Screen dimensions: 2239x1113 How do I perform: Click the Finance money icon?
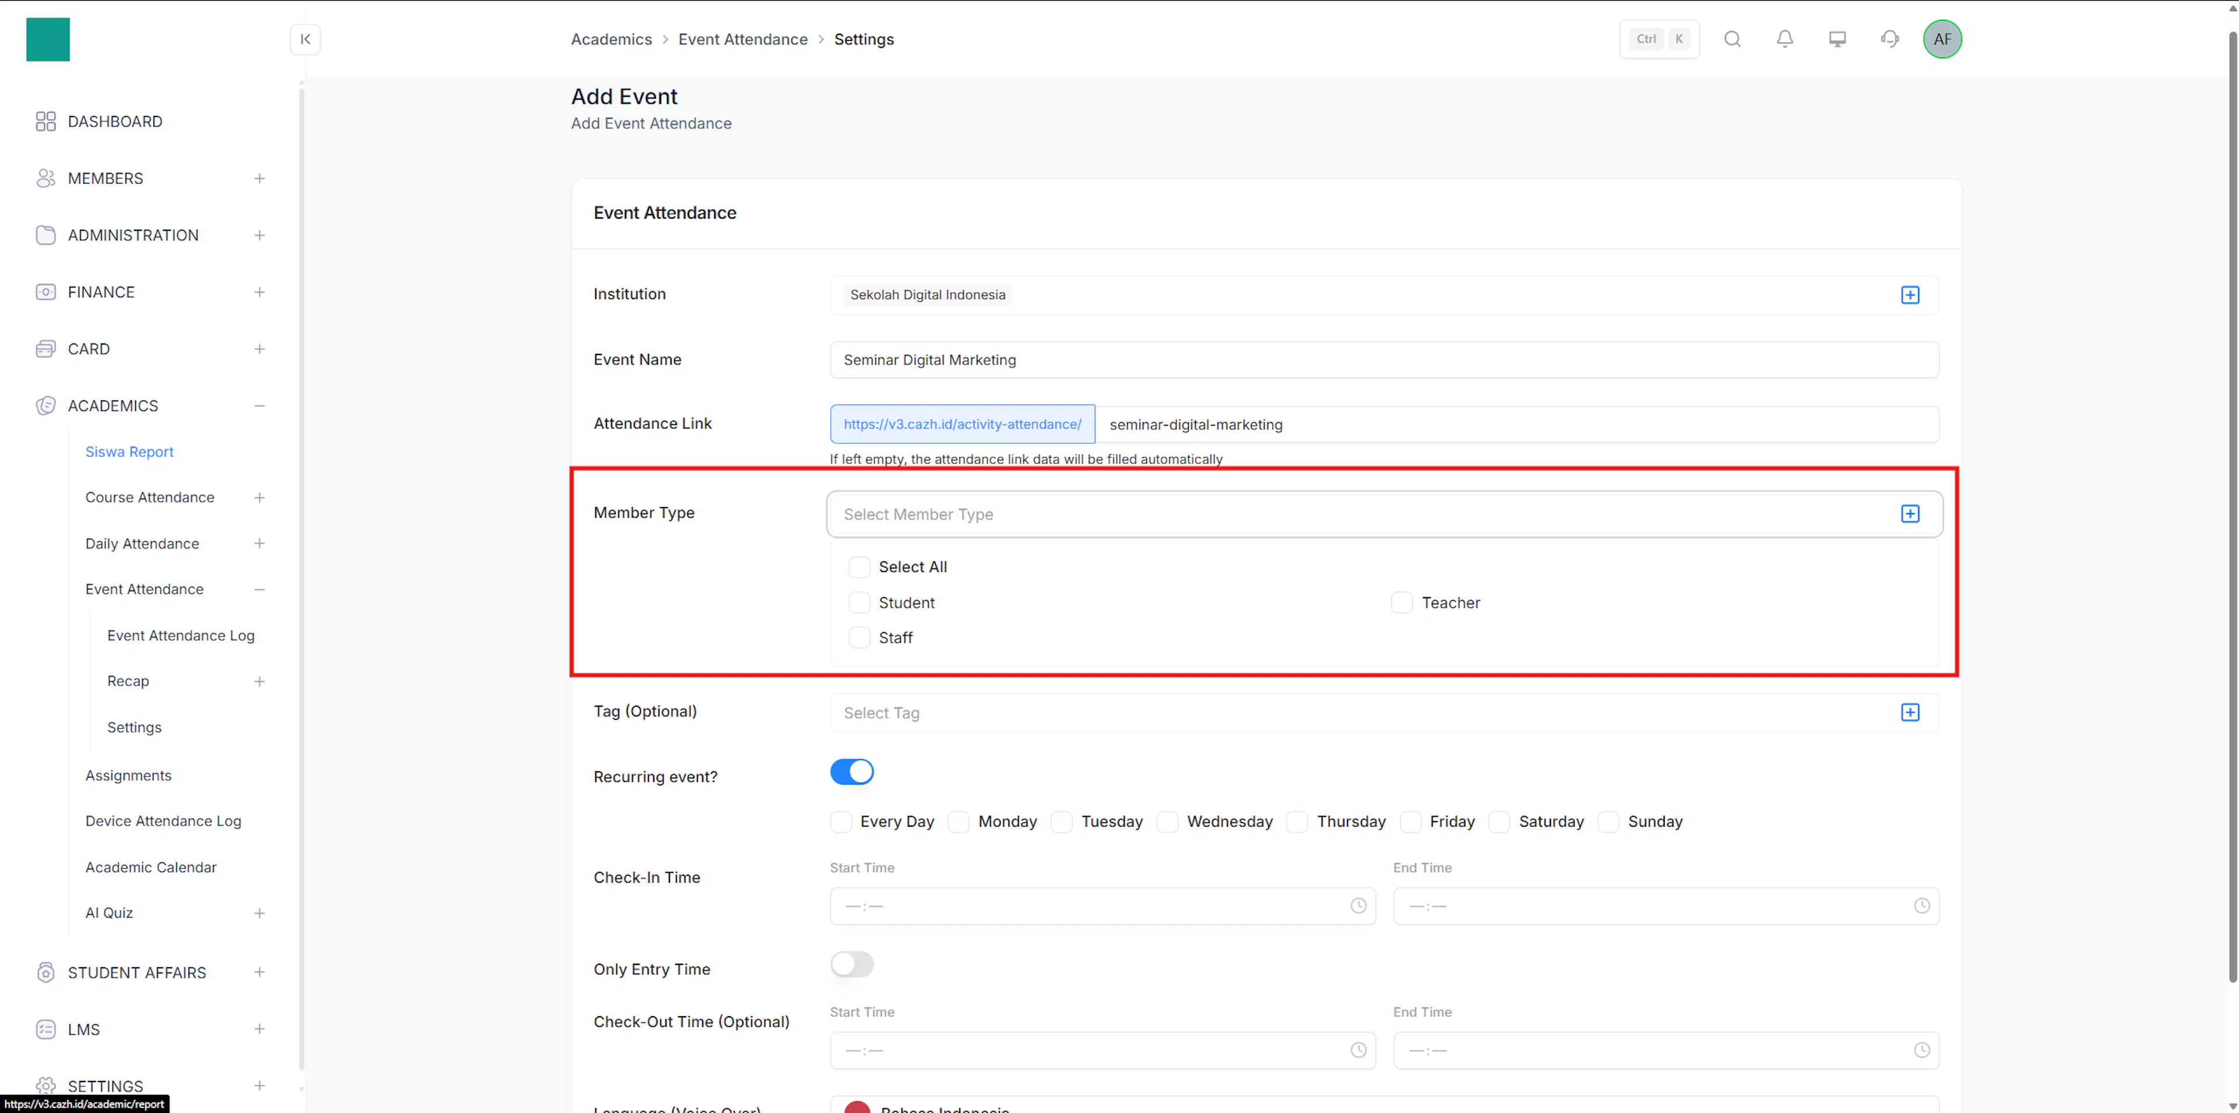coord(45,292)
